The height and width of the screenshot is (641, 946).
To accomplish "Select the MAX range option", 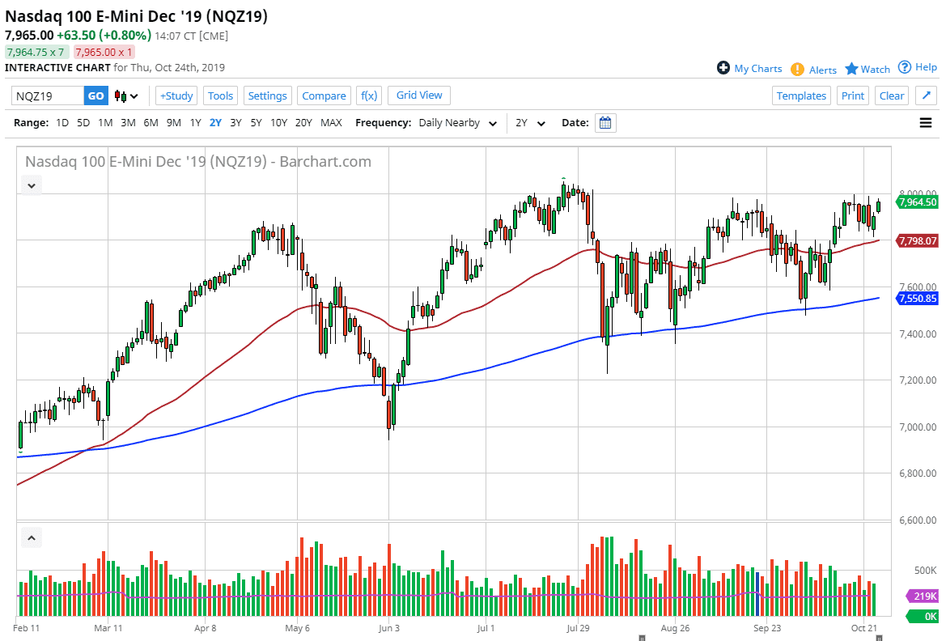I will pos(331,123).
